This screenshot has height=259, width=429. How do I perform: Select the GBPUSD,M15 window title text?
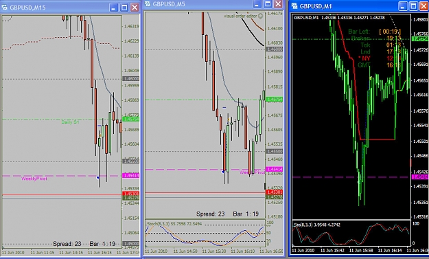[x=27, y=8]
